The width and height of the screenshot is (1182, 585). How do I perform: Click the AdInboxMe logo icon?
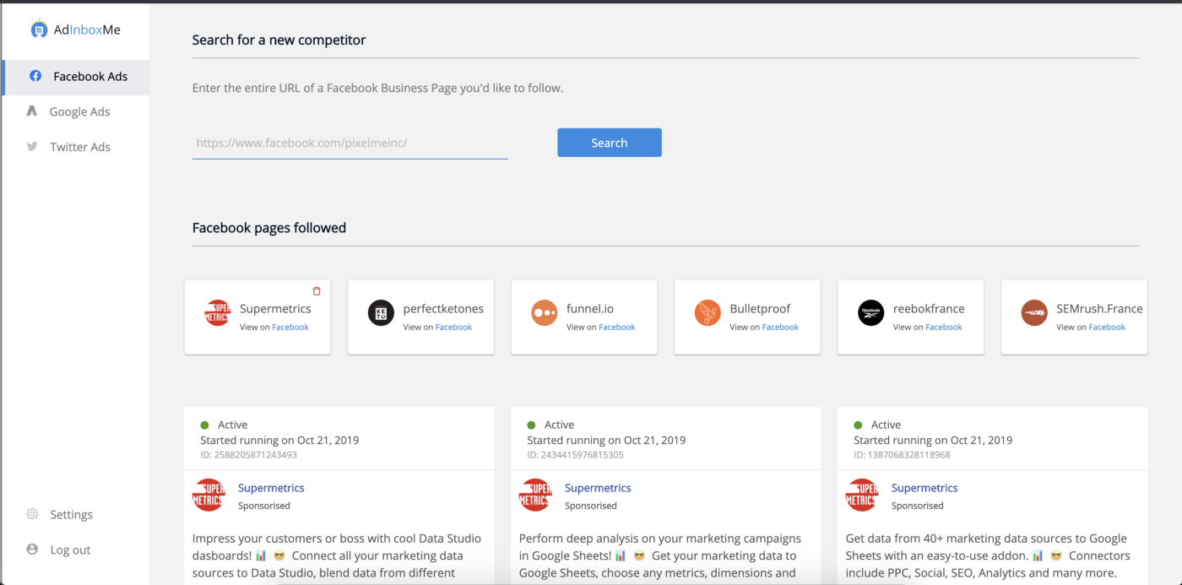(x=39, y=29)
